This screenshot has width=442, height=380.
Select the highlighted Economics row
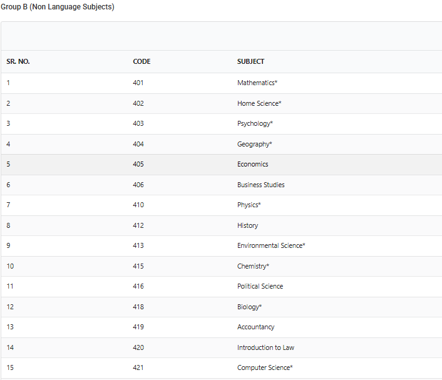[221, 165]
